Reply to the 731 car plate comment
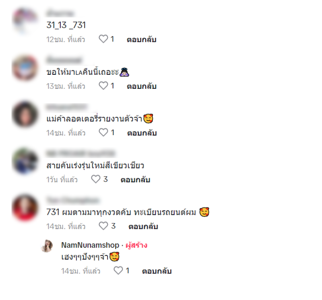Screen dimensions: 322x300 (143, 226)
